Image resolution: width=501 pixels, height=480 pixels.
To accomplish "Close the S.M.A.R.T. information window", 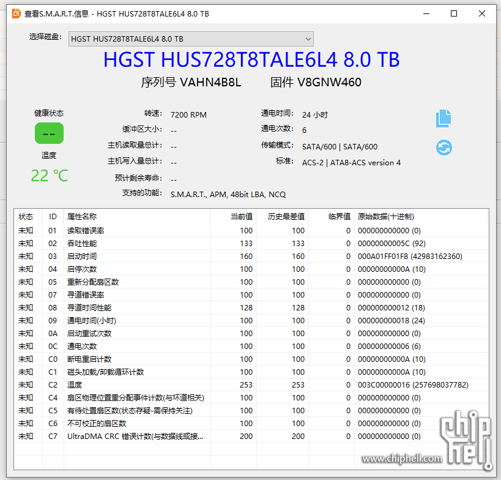I will pyautogui.click(x=482, y=13).
